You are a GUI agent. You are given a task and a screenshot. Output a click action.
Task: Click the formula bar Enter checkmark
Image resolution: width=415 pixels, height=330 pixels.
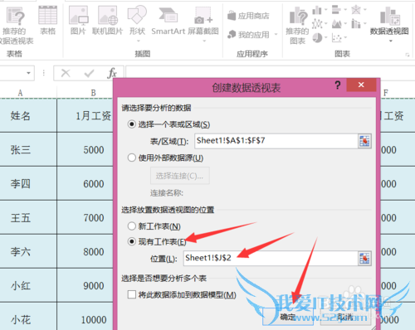tap(89, 73)
